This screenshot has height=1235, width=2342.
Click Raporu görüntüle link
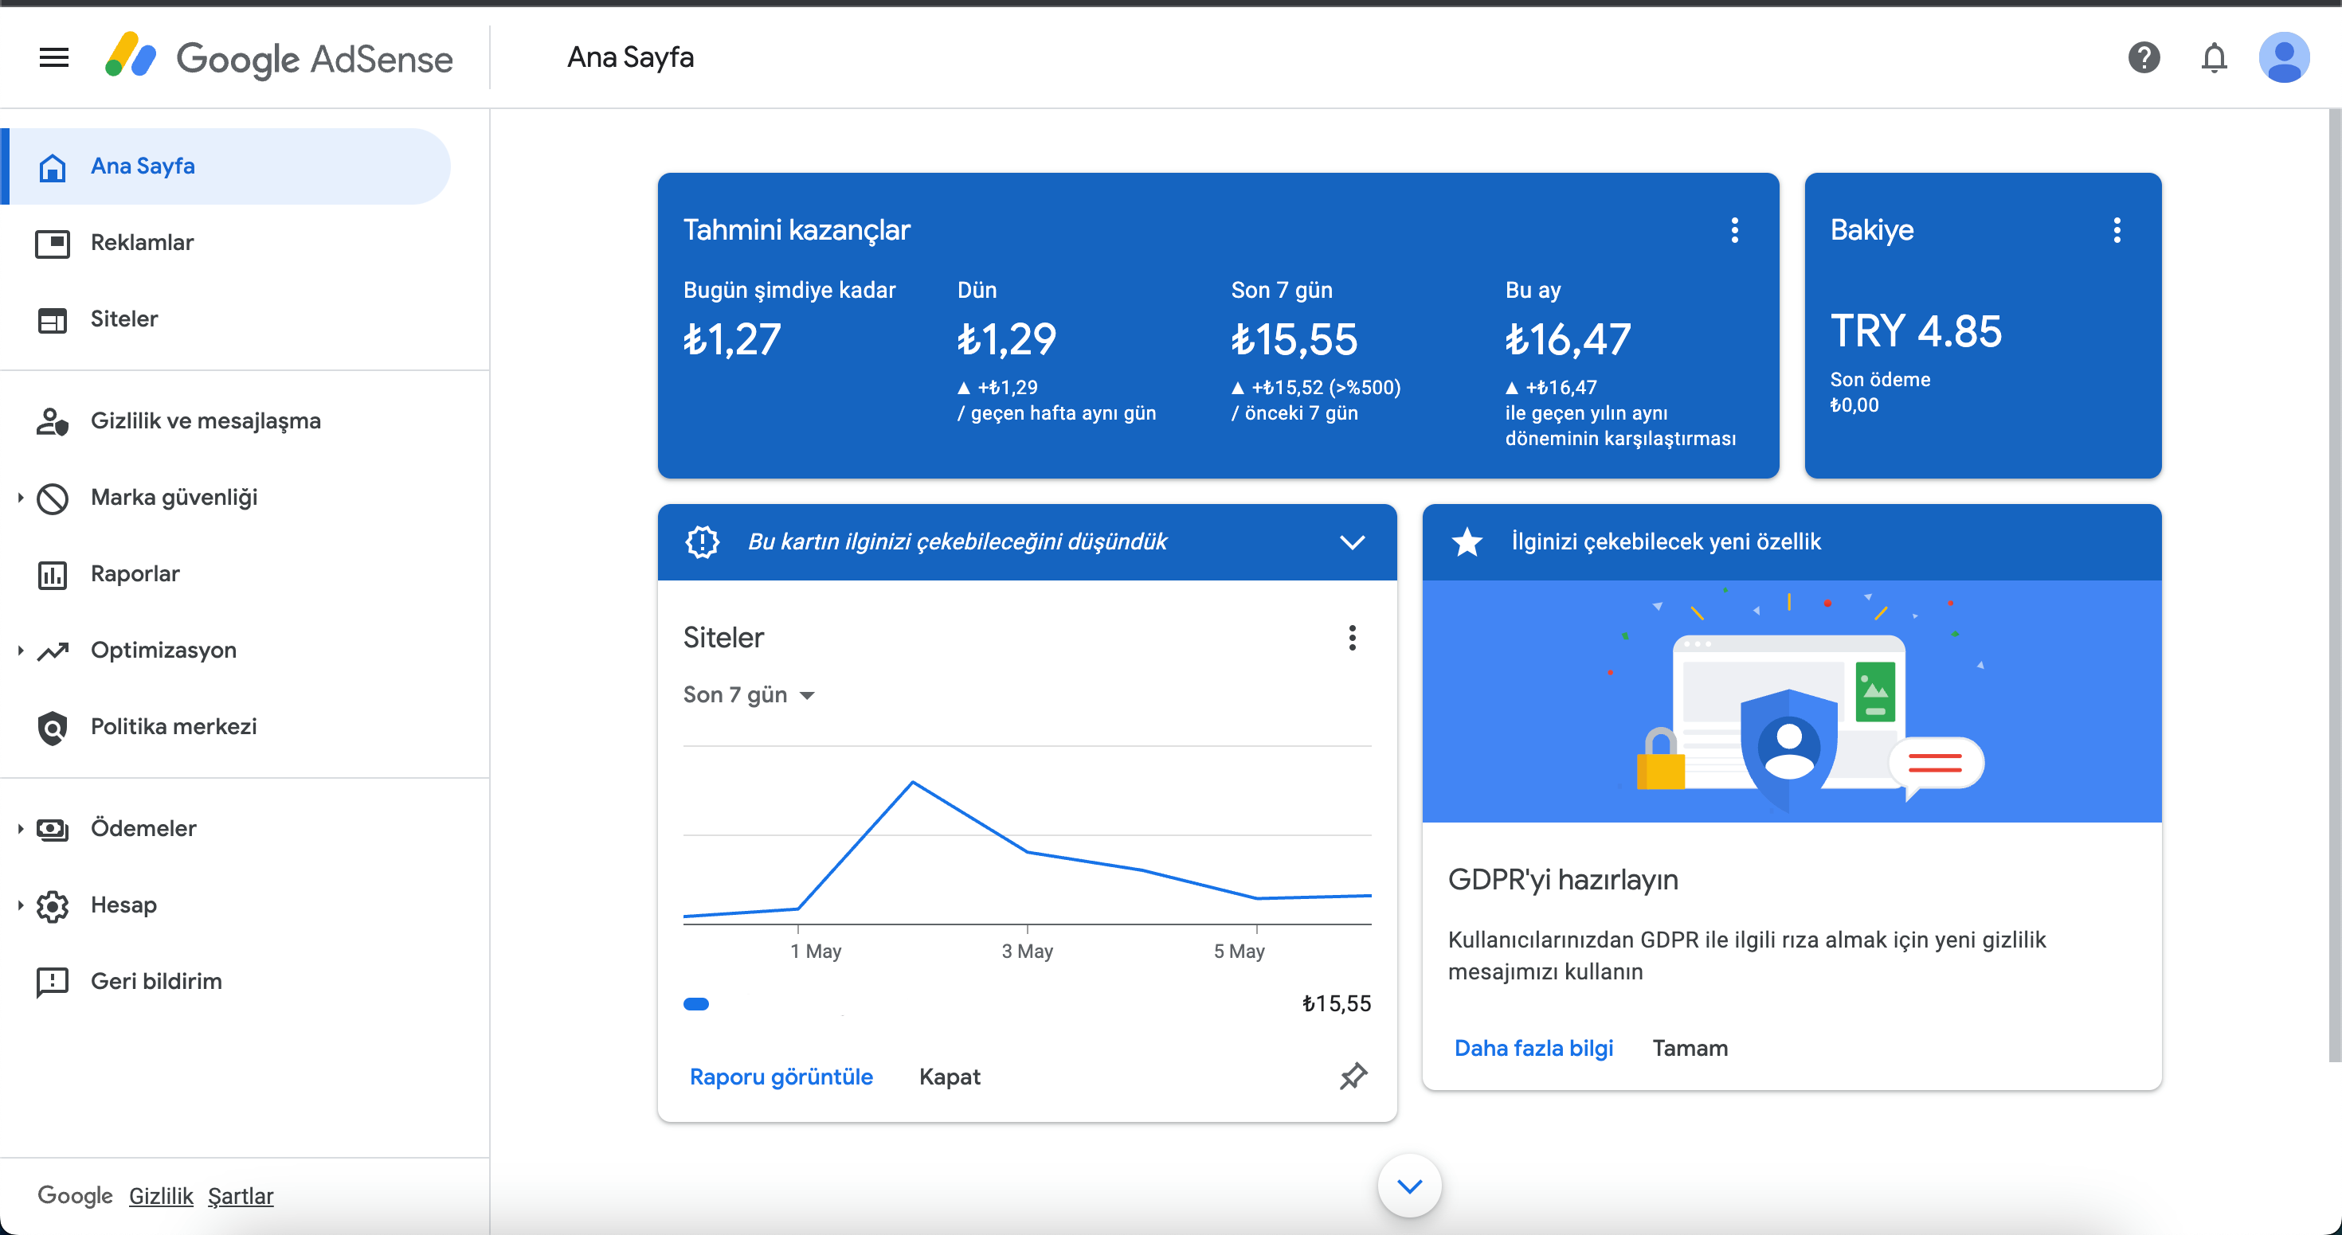[781, 1077]
